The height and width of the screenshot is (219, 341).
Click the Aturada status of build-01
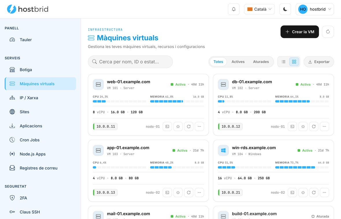320,216
